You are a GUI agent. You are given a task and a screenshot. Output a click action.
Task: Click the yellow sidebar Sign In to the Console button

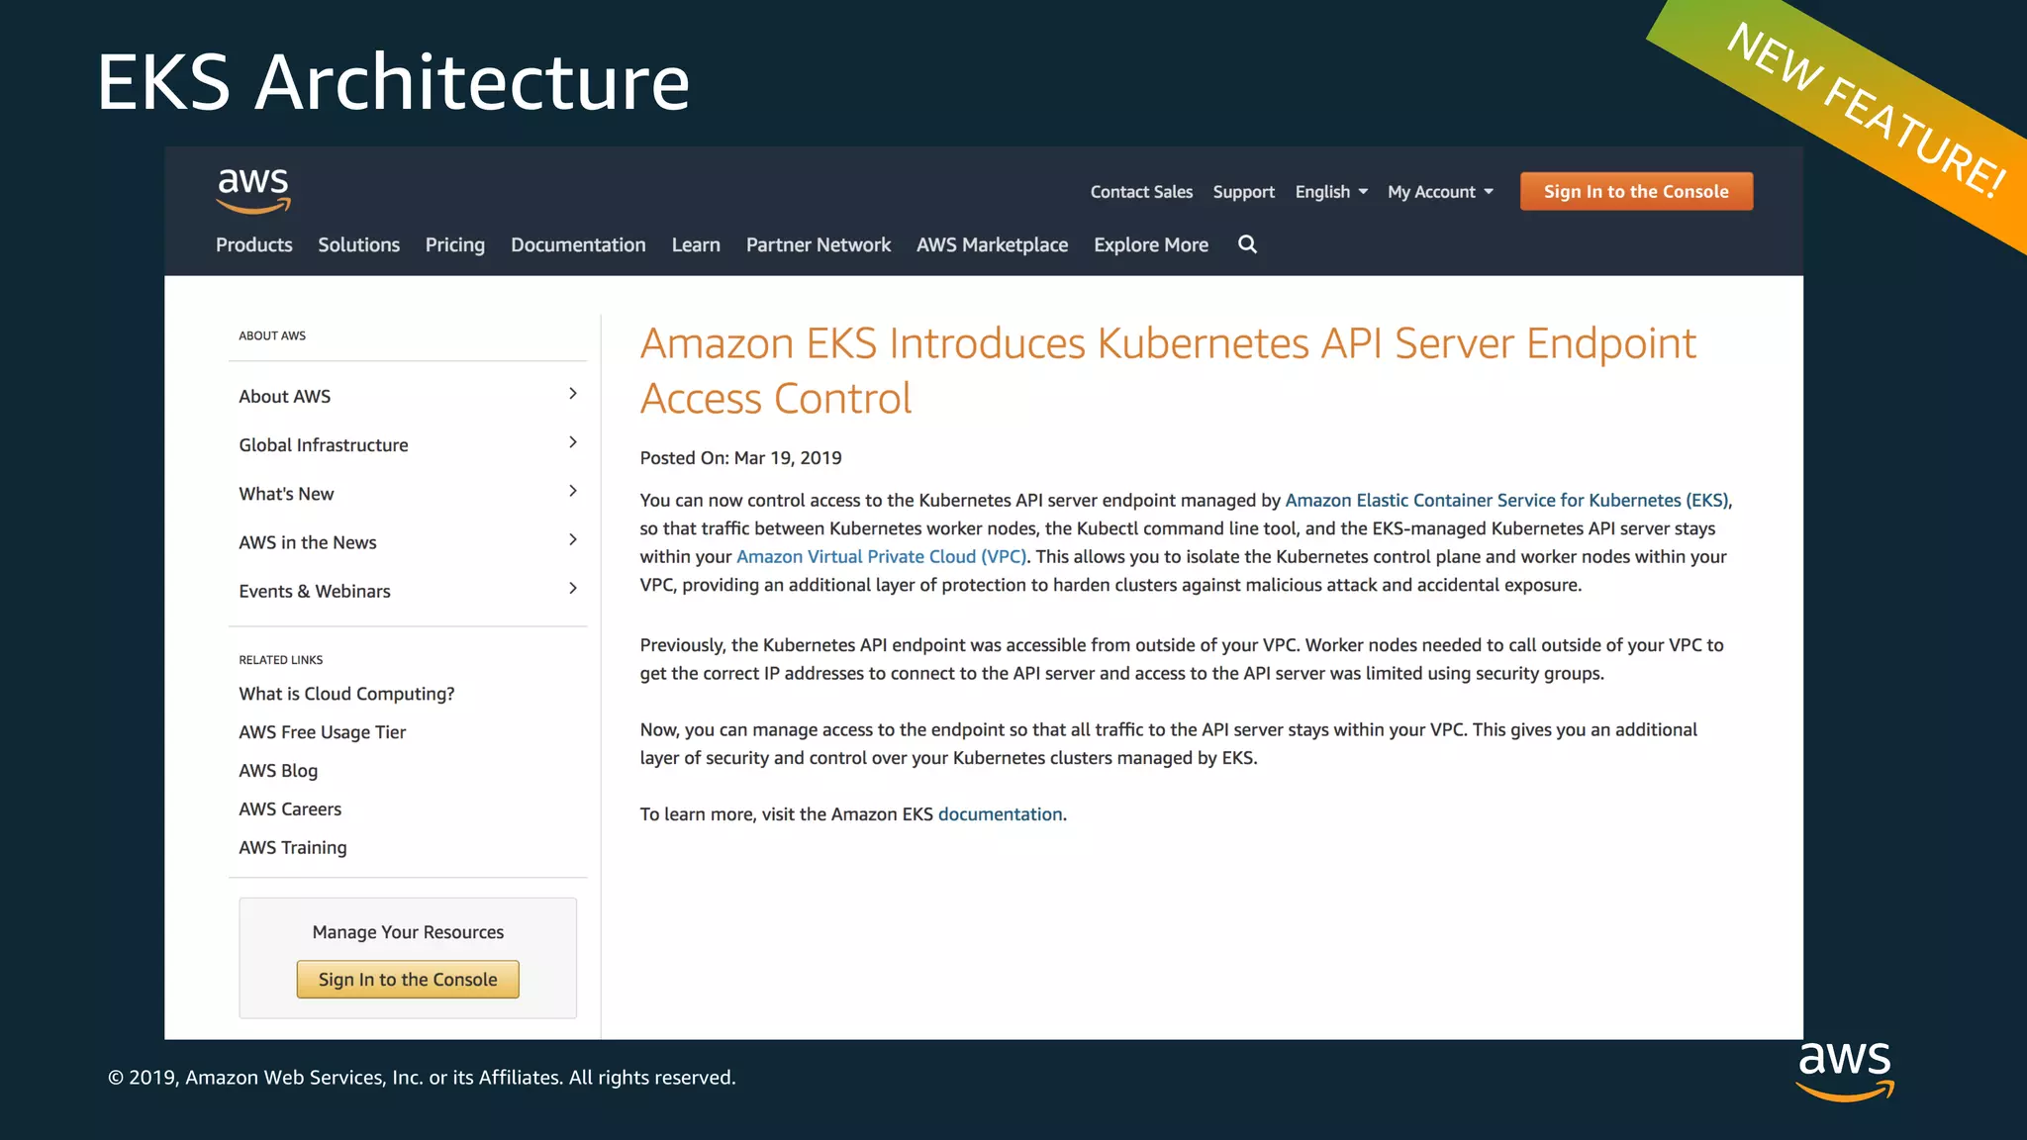pos(408,980)
